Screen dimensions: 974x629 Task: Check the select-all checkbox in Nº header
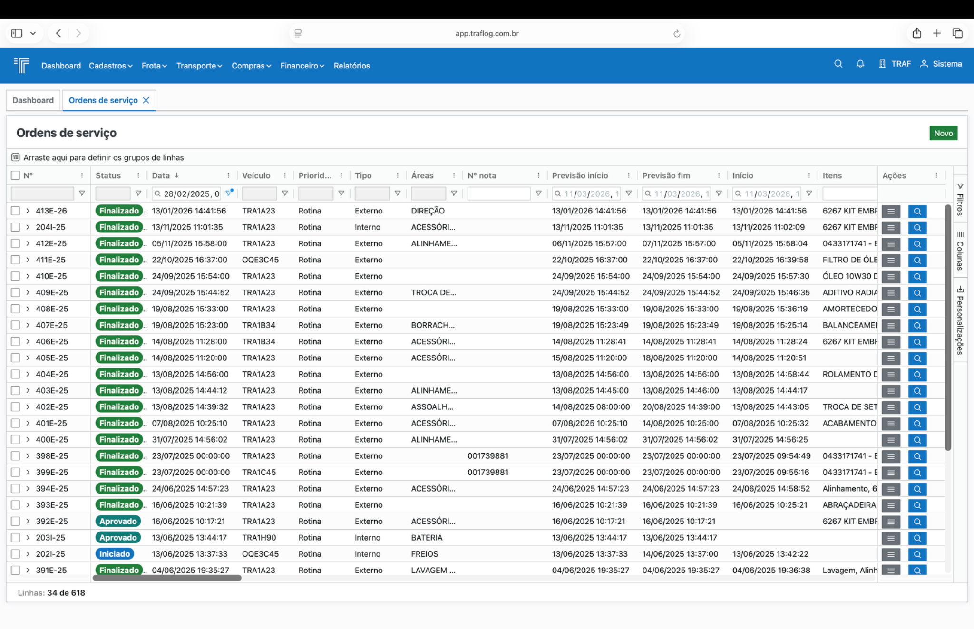pyautogui.click(x=16, y=175)
